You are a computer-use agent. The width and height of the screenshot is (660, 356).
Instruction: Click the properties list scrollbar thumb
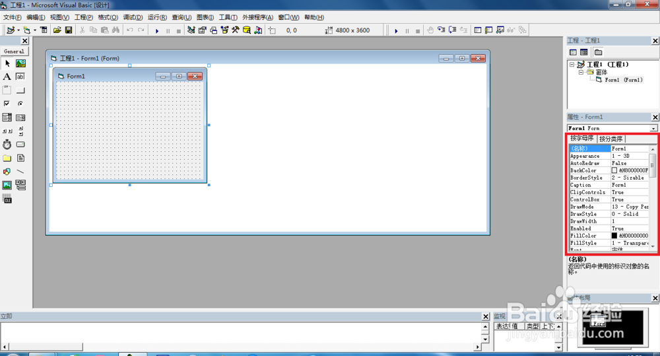[x=653, y=165]
